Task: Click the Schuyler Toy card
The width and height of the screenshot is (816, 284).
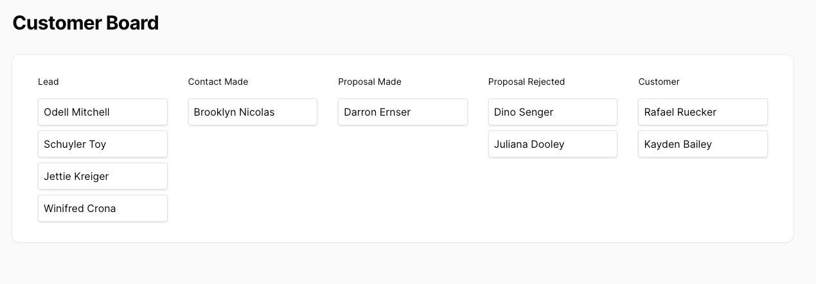Action: tap(103, 144)
